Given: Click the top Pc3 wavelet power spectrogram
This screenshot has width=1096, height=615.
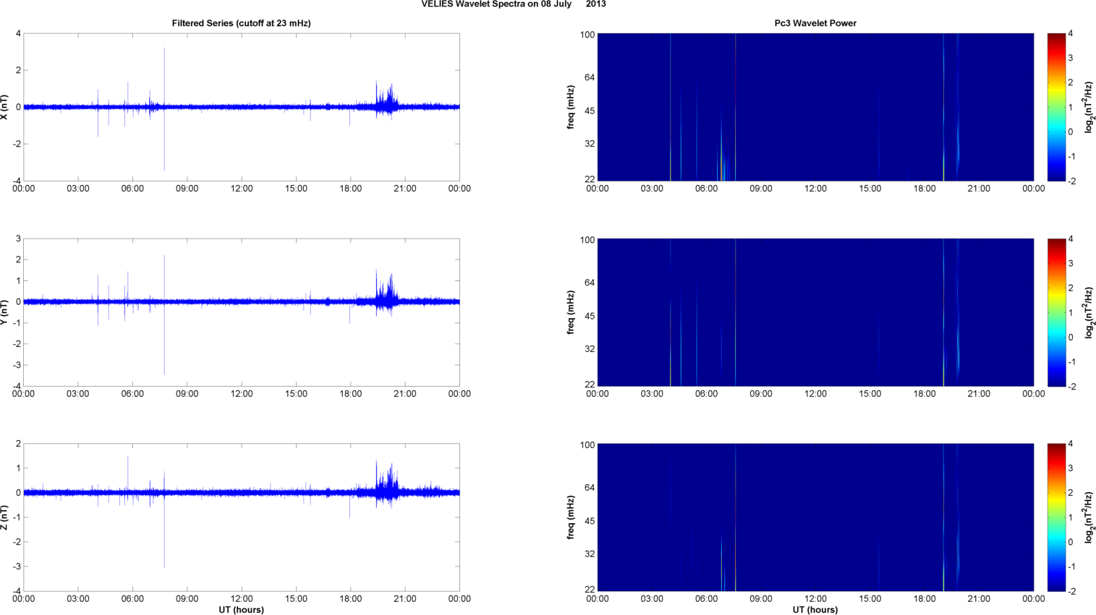Looking at the screenshot, I should pos(815,107).
